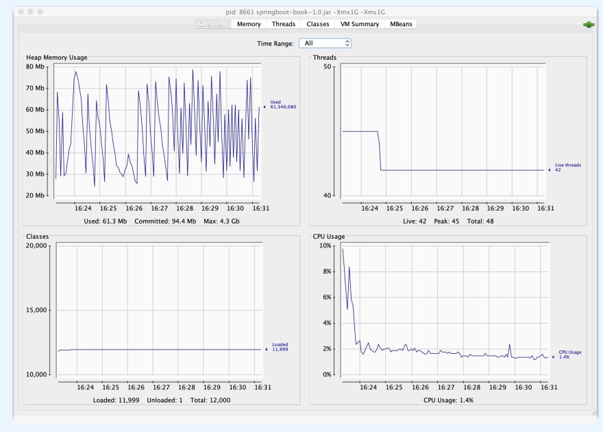Click the 'Peak: 45' text
The height and width of the screenshot is (432, 603).
point(447,221)
